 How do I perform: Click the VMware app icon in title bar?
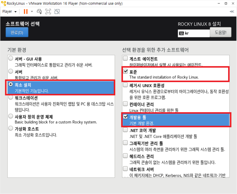[3, 3]
